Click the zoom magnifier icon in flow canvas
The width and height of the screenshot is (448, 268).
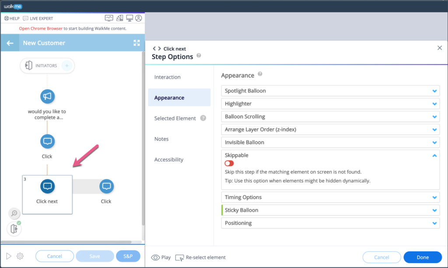point(14,213)
